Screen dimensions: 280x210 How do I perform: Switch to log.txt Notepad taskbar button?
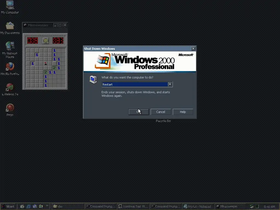198,206
